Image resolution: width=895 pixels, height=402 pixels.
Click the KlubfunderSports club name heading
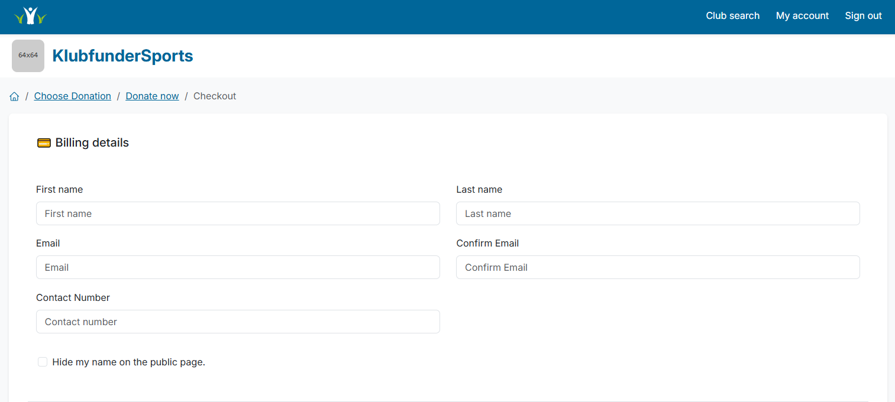point(122,56)
